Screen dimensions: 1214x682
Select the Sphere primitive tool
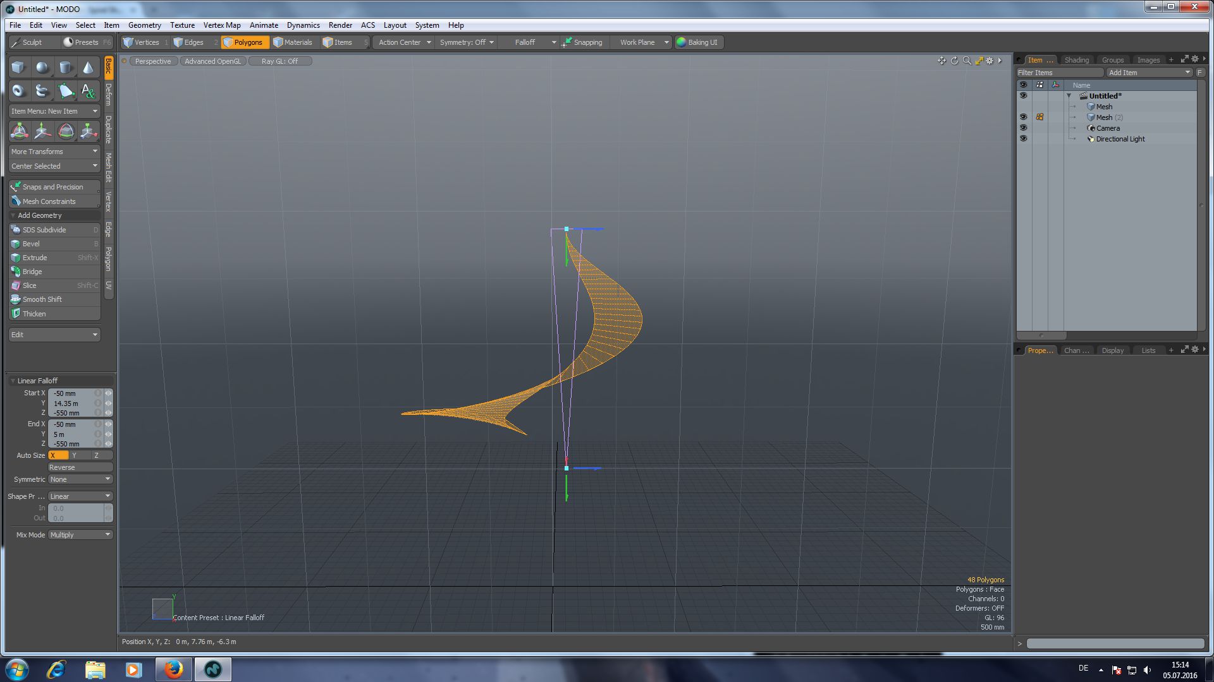tap(42, 67)
